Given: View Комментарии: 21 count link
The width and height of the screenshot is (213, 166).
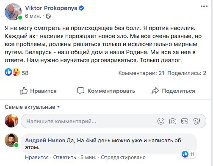Looking at the screenshot, I should pos(141,73).
